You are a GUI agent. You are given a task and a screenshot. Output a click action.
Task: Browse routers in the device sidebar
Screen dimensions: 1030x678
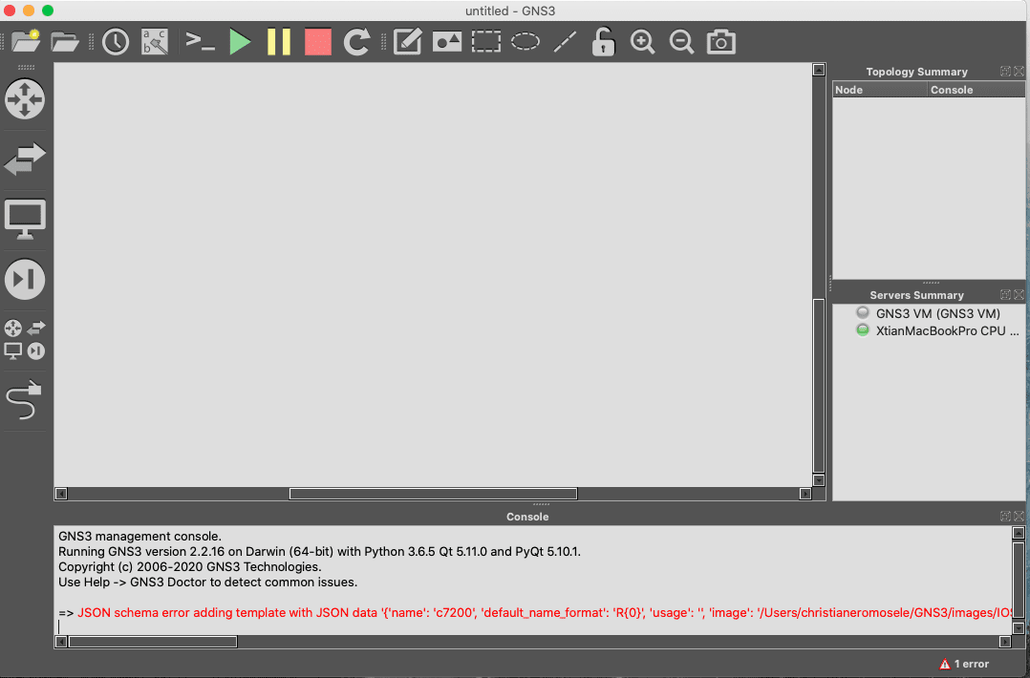[25, 99]
